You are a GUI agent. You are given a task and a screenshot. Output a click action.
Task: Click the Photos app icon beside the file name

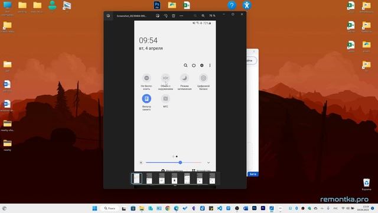(x=108, y=16)
